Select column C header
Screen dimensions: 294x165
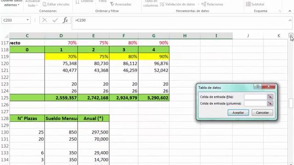tap(27, 36)
